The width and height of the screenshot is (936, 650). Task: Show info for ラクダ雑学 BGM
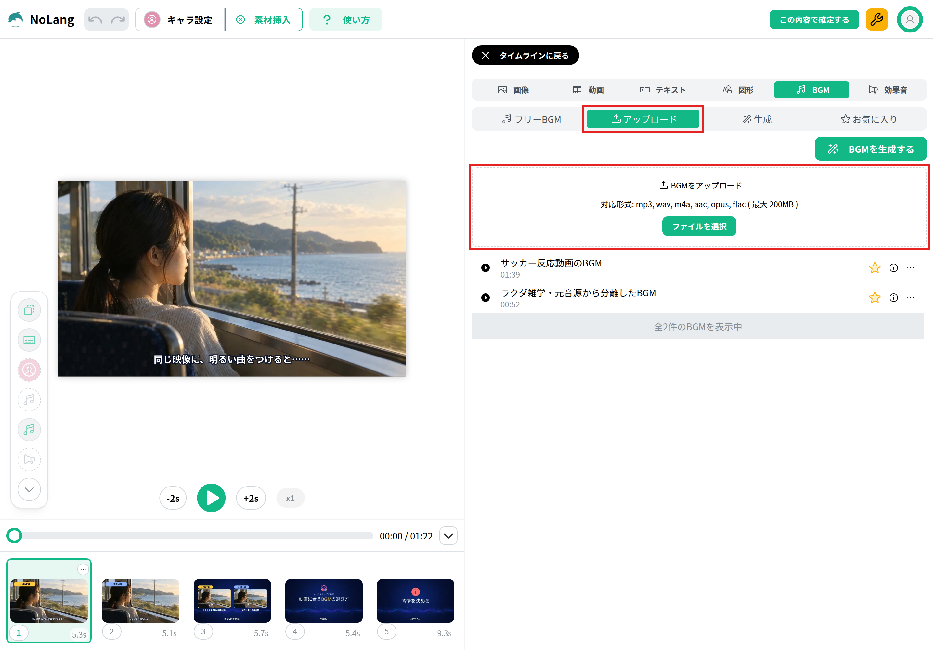pyautogui.click(x=893, y=298)
